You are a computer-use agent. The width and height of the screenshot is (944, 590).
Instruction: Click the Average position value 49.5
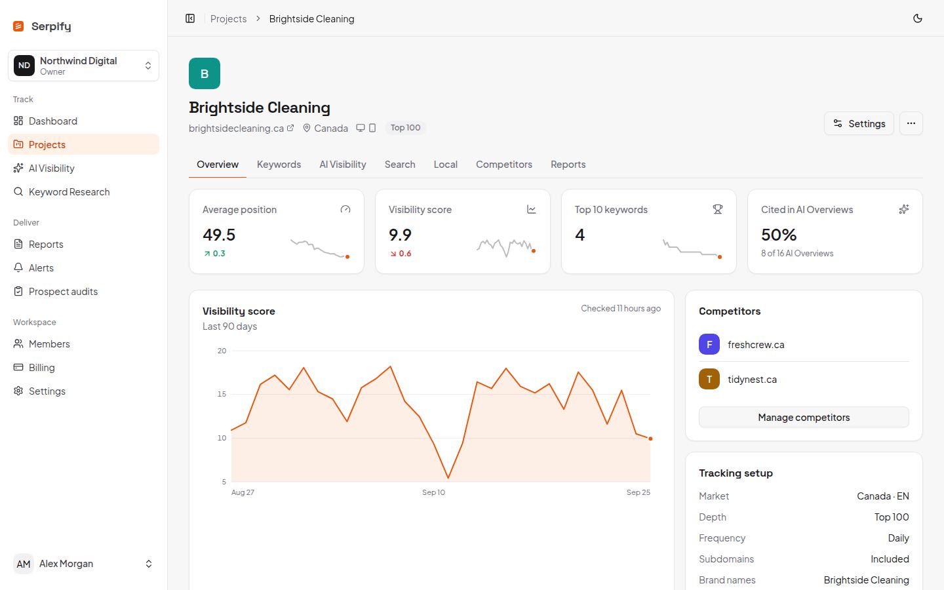(x=219, y=235)
